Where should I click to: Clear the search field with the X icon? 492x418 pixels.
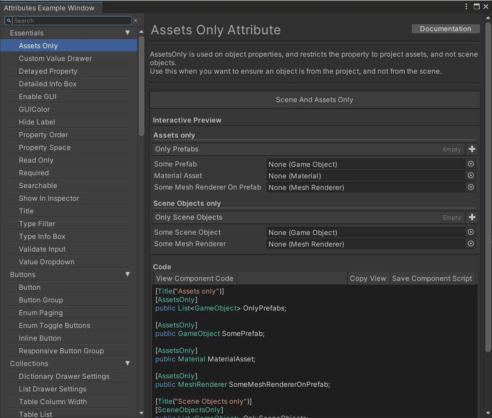pyautogui.click(x=136, y=21)
